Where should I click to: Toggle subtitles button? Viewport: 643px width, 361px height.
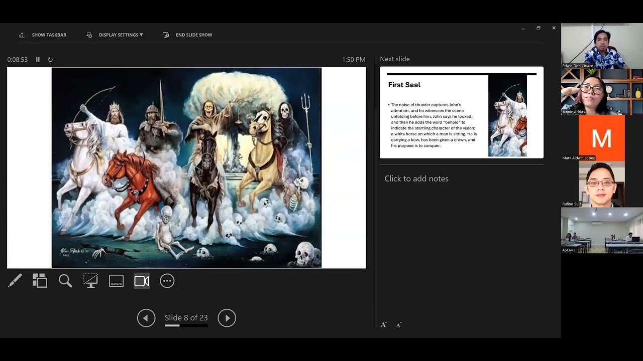[116, 281]
